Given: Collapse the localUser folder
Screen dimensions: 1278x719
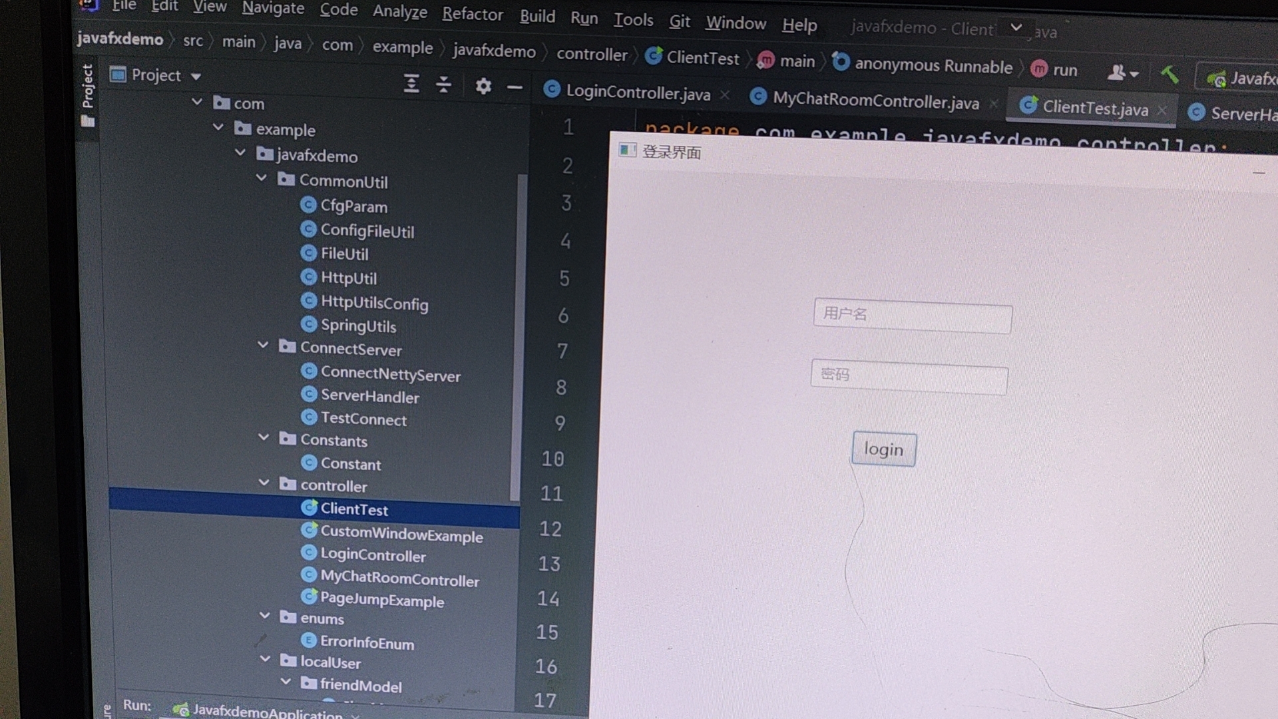Looking at the screenshot, I should (x=265, y=659).
